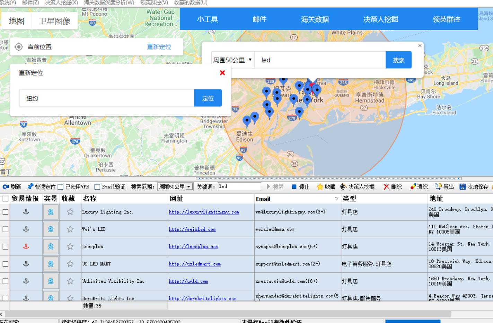Open the customs data tab in blue bar
The image size is (493, 323).
[x=315, y=19]
